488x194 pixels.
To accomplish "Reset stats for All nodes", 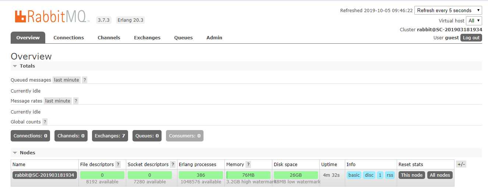I will pyautogui.click(x=440, y=175).
